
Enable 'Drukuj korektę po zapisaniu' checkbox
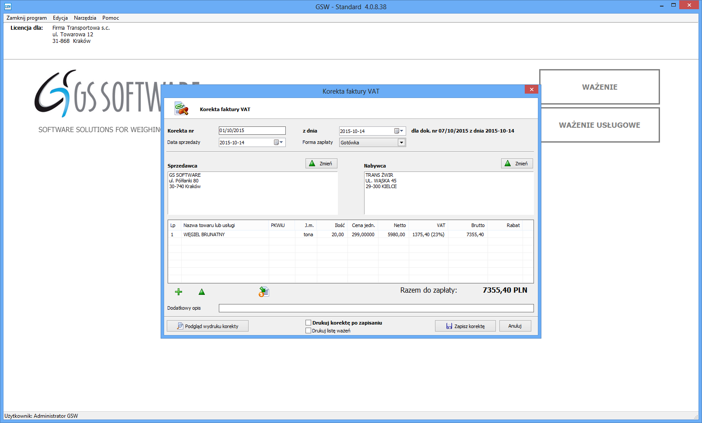pyautogui.click(x=309, y=323)
